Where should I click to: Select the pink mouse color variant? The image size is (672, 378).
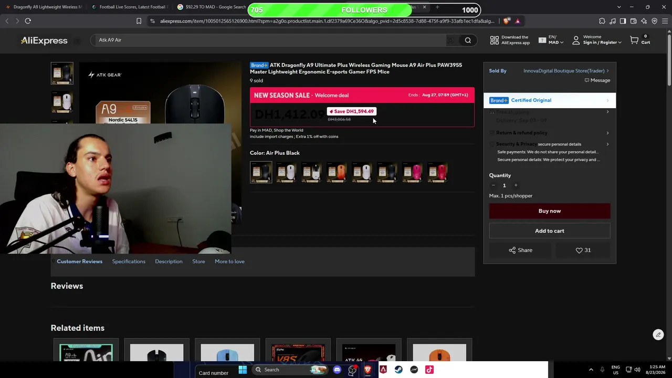coord(412,172)
